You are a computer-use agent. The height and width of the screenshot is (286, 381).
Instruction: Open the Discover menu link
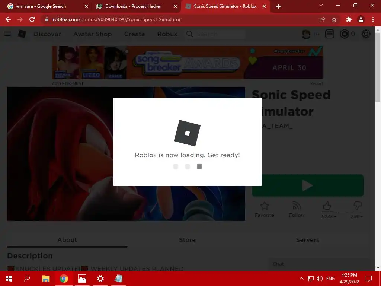pyautogui.click(x=47, y=34)
